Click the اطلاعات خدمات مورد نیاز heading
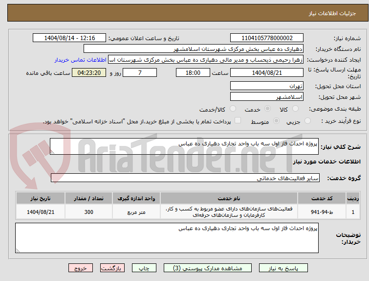369x281 pixels. [x=326, y=162]
